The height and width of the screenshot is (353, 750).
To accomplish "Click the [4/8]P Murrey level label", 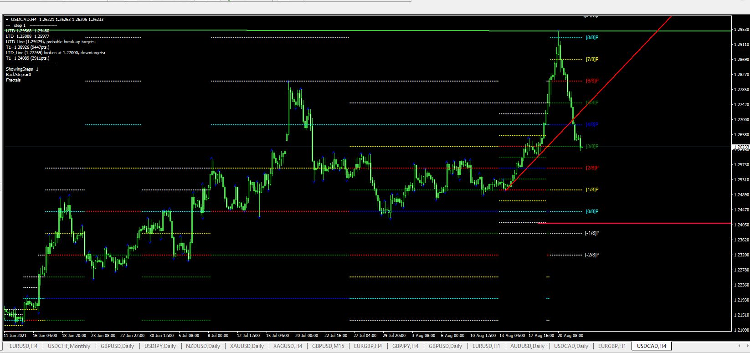I will point(592,124).
